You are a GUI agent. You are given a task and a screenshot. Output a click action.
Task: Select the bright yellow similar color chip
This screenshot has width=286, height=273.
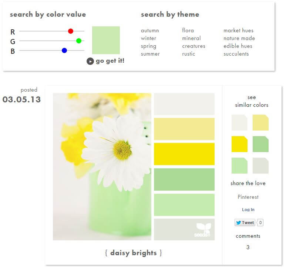(x=239, y=144)
